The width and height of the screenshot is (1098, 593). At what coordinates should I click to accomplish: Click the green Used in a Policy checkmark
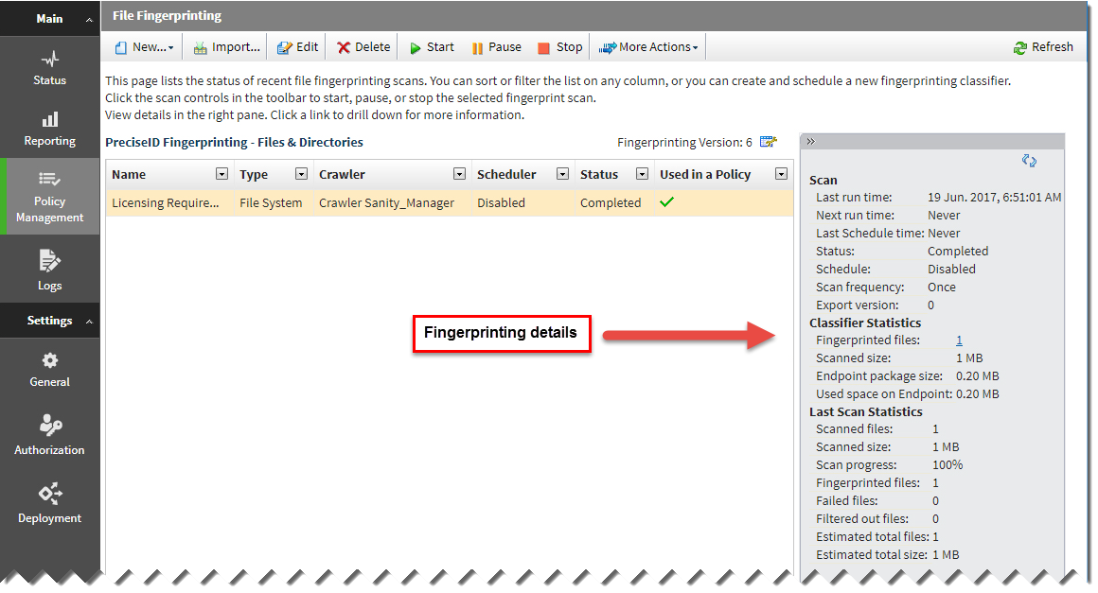tap(666, 202)
